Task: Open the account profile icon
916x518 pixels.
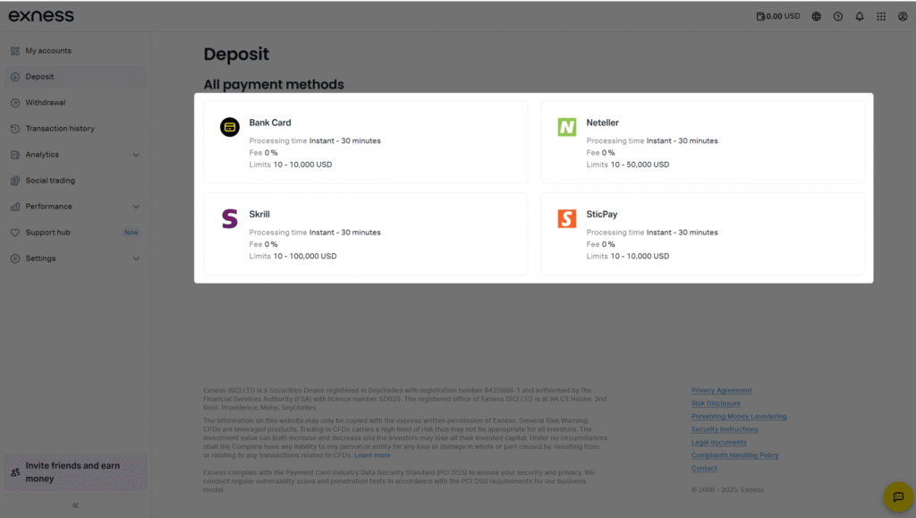Action: click(903, 15)
